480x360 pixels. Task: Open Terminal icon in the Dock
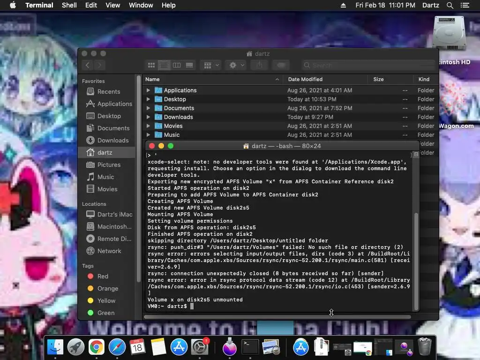click(x=250, y=347)
